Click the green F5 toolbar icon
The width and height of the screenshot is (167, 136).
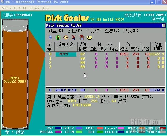point(58,38)
